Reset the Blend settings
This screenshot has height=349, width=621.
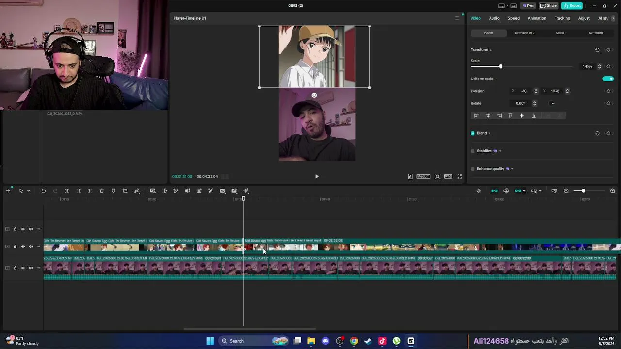point(597,133)
